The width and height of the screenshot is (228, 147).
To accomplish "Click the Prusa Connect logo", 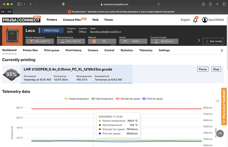I will tap(21, 19).
